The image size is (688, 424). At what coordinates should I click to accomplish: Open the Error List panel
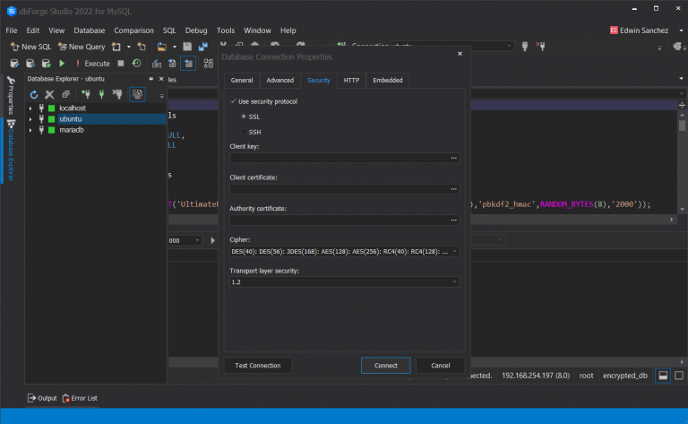click(85, 398)
